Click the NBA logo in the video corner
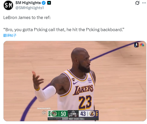This screenshot has height=124, width=147. click(x=136, y=45)
